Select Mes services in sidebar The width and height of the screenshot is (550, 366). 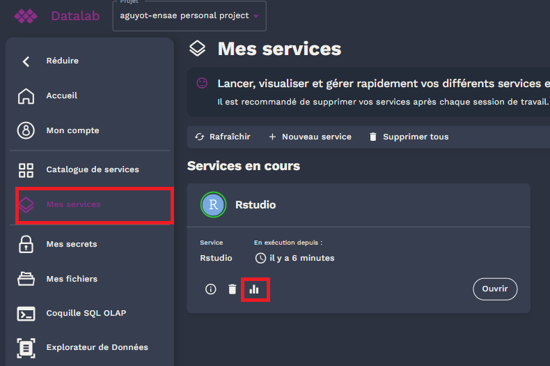click(x=73, y=204)
